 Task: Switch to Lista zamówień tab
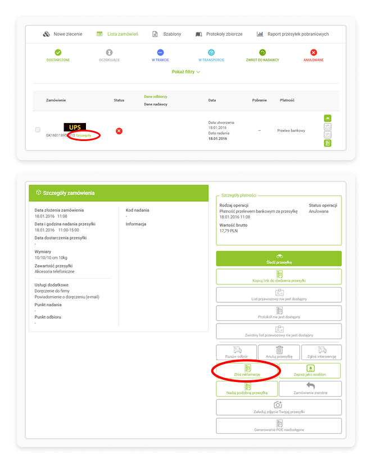click(x=117, y=34)
